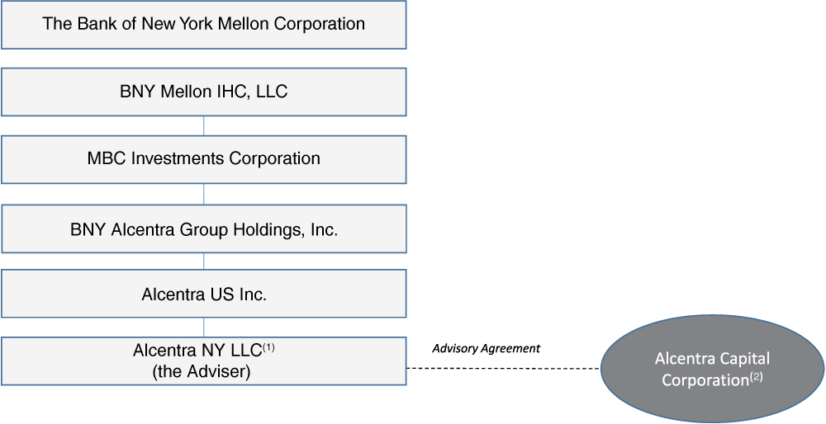Click the Advisory Agreement label

coord(486,348)
